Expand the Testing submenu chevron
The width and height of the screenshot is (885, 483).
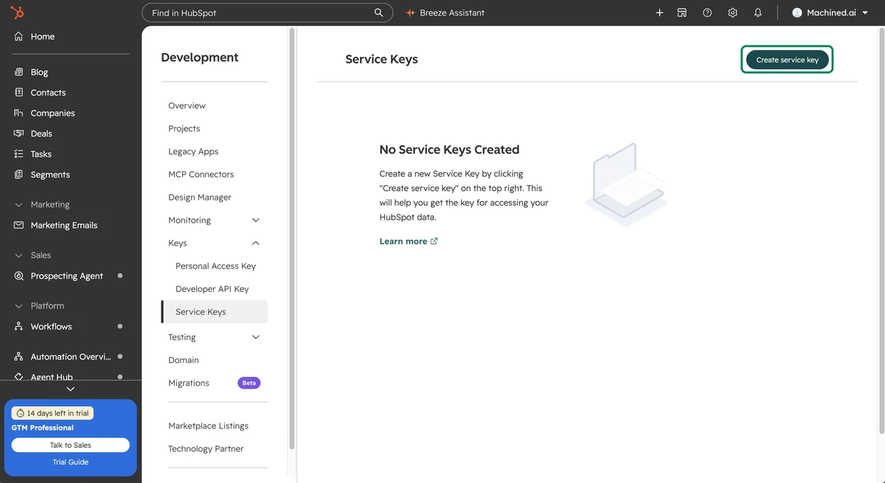(x=256, y=337)
